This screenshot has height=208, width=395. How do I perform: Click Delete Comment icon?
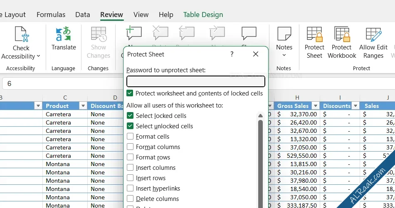coord(160,33)
